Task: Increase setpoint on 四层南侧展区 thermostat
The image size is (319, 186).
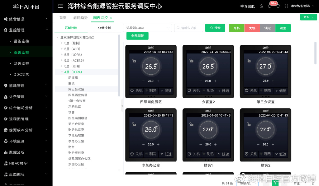Action: (158, 81)
